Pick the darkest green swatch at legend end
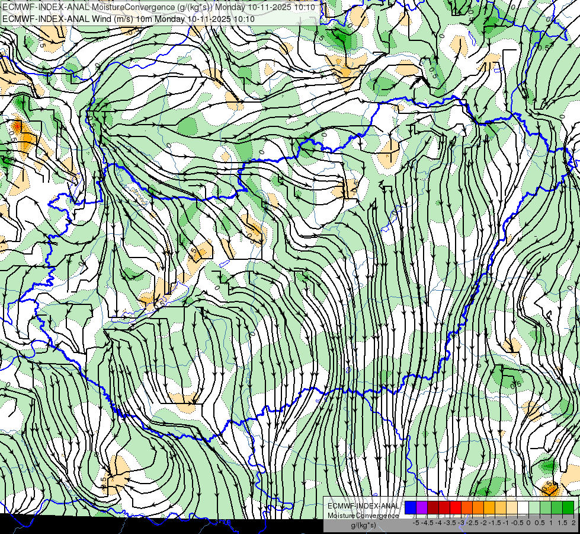 [568, 508]
